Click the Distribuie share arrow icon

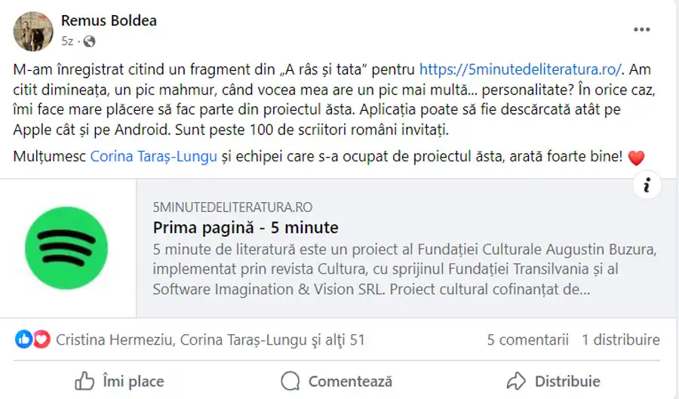point(516,381)
